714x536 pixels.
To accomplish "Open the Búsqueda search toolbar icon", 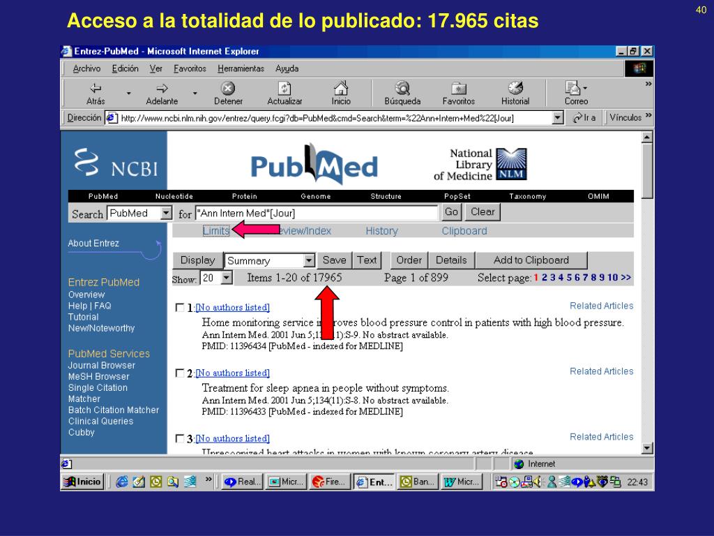I will tap(402, 87).
